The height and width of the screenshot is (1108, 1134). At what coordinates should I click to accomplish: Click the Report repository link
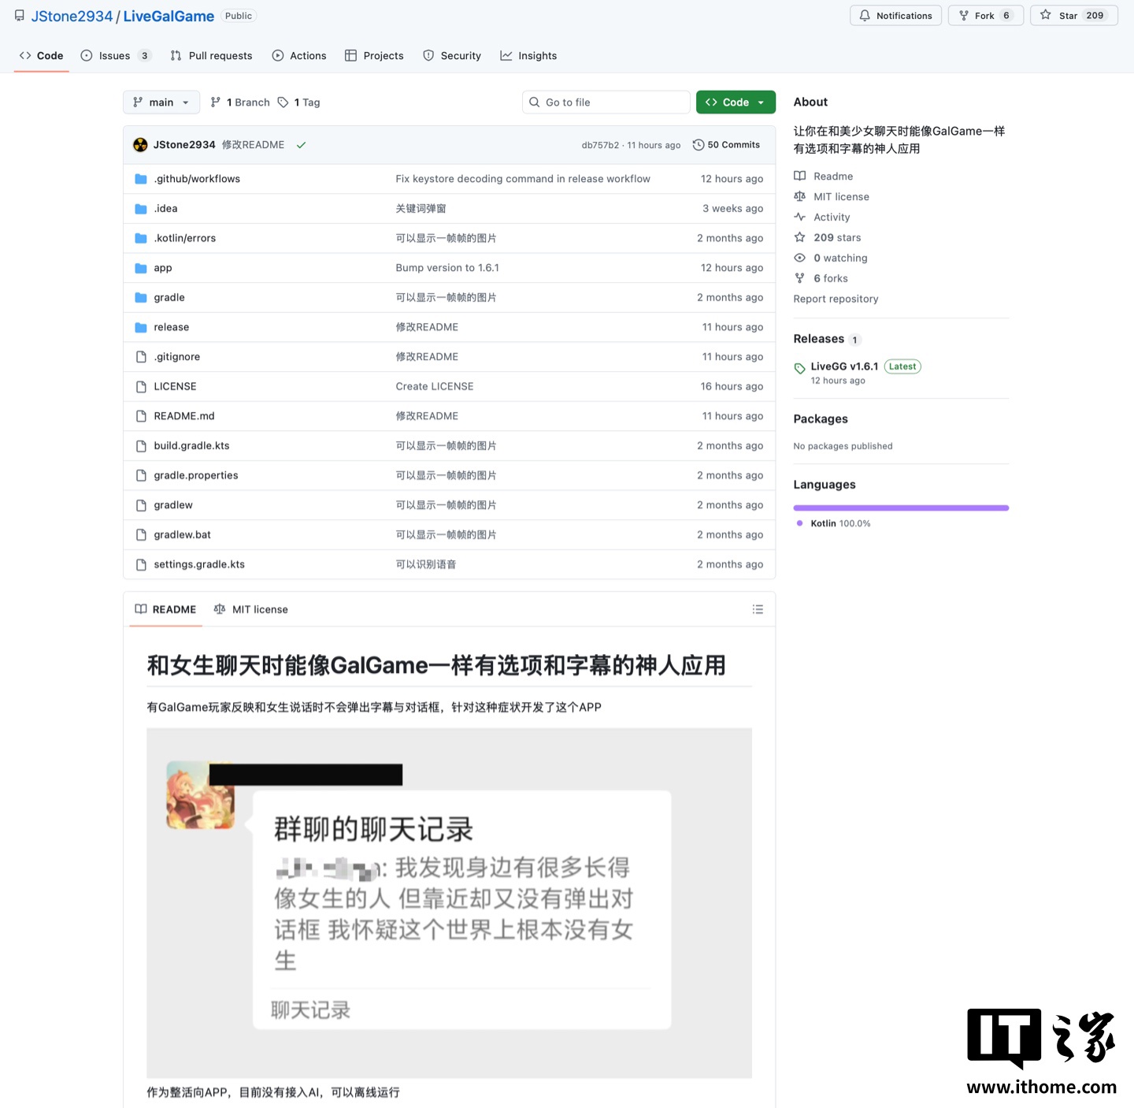tap(836, 299)
